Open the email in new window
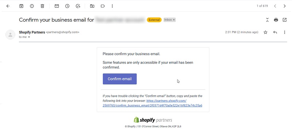 [285, 20]
